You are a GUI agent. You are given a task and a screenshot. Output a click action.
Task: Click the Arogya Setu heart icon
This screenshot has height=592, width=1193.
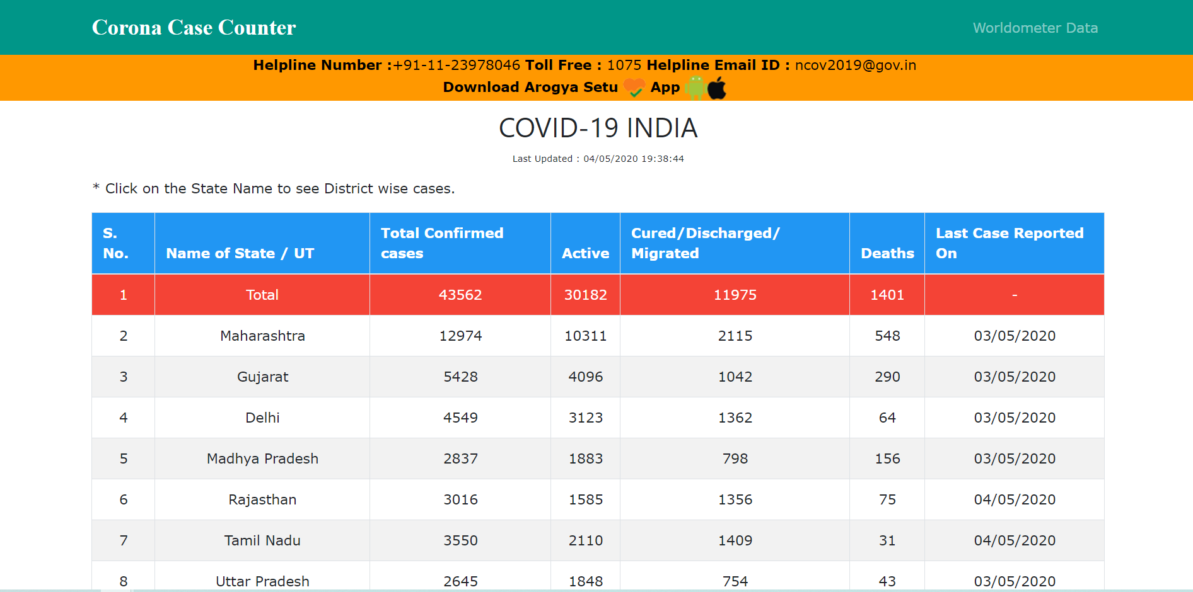634,88
